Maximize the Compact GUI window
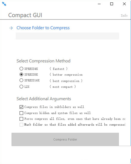This screenshot has width=131, height=164. point(112,4)
